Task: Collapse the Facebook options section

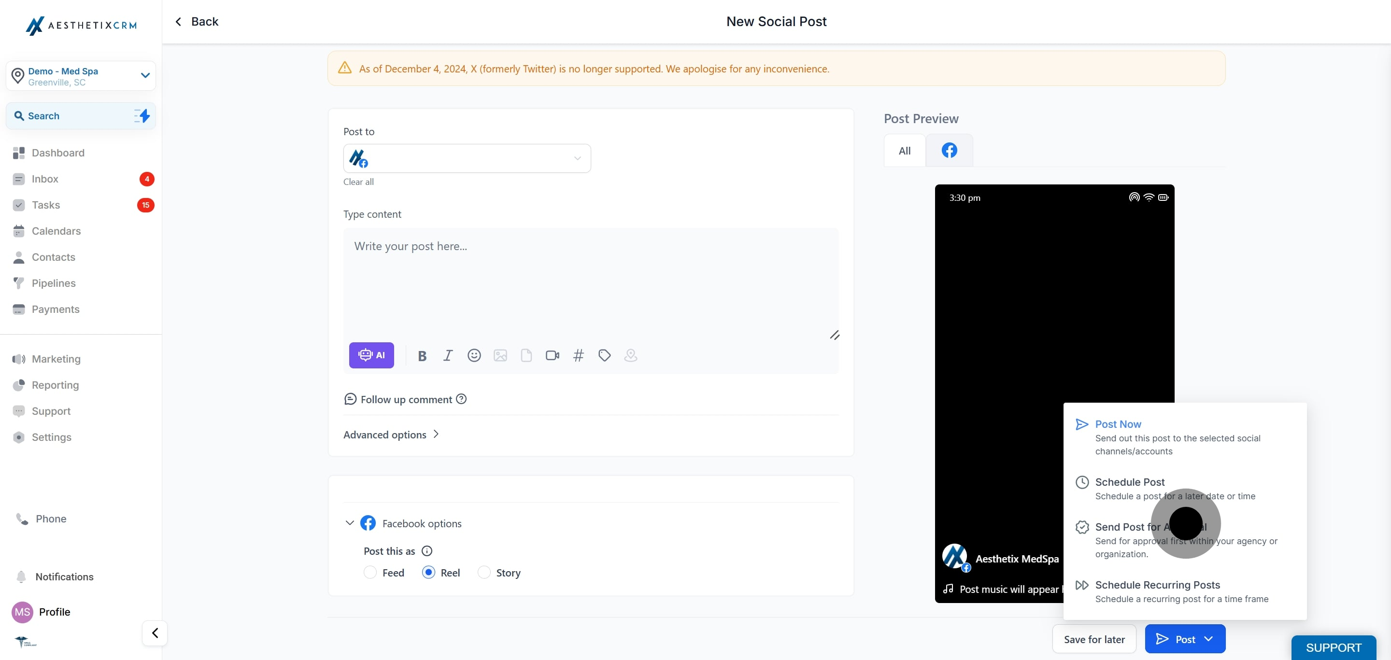Action: click(x=349, y=523)
